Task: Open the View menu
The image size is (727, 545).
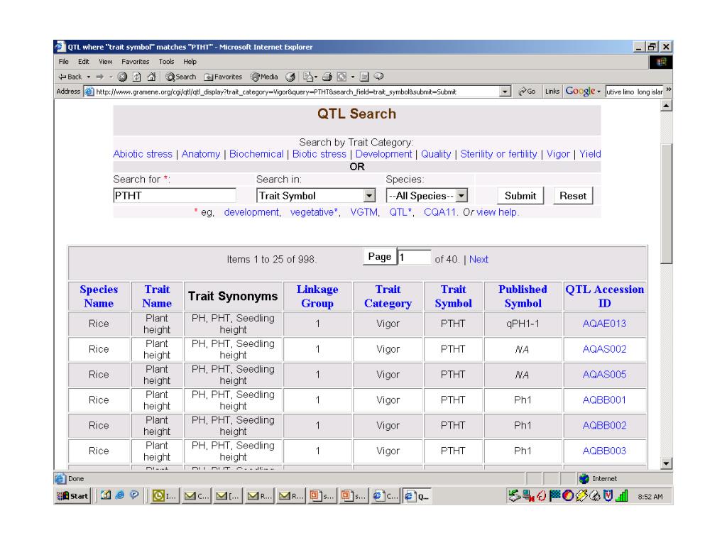Action: tap(105, 62)
